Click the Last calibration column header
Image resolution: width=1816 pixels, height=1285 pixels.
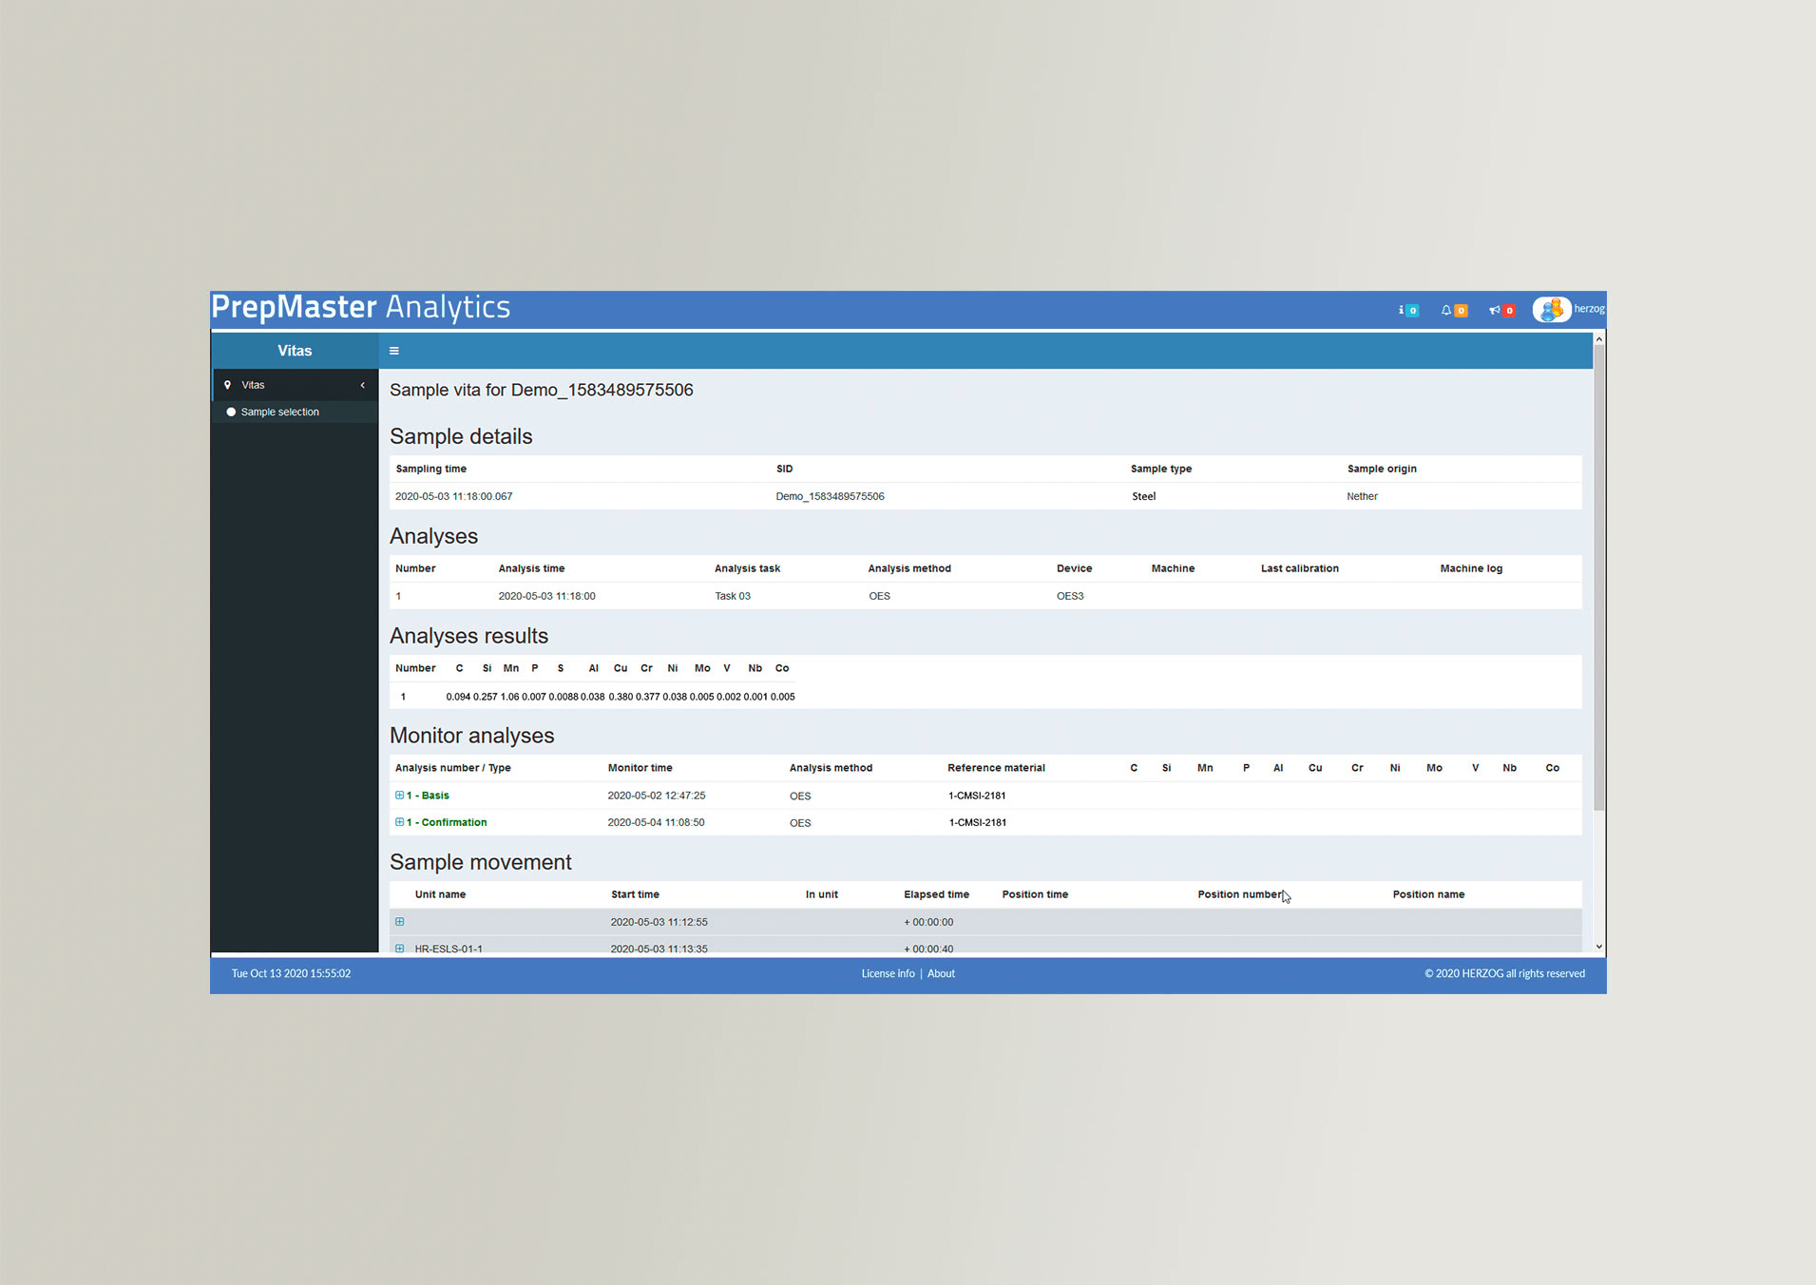click(x=1299, y=568)
